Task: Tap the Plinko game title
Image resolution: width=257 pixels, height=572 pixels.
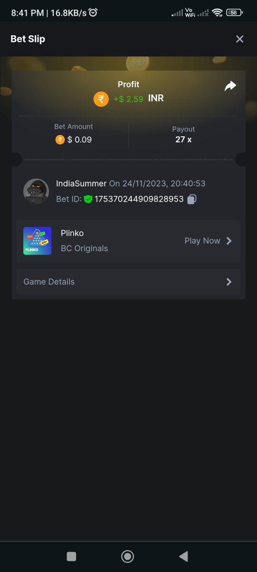Action: click(72, 233)
